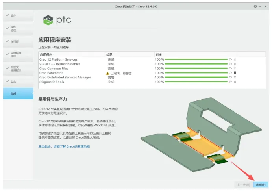Close the Creo installer window

point(265,6)
